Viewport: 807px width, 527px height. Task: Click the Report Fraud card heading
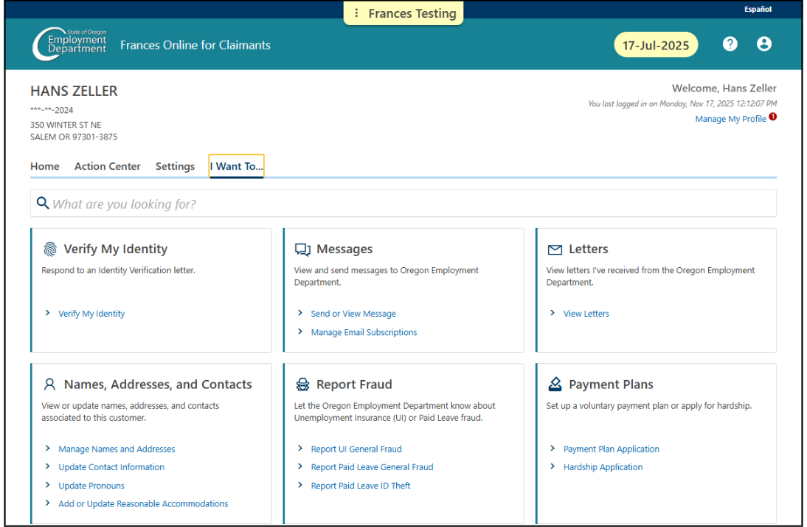click(354, 385)
